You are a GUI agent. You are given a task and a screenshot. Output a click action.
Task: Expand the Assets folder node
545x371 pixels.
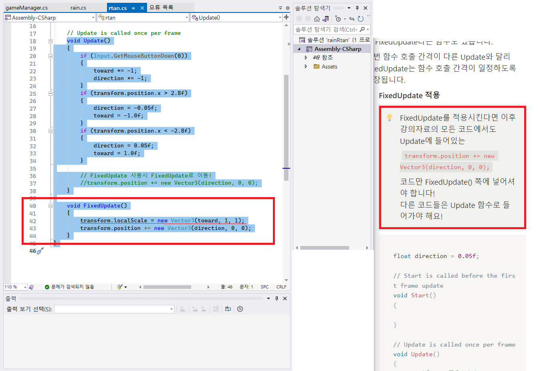tap(306, 67)
